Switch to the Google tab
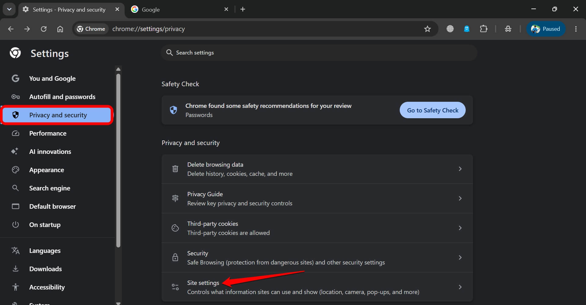Viewport: 586px width, 305px height. 180,9
